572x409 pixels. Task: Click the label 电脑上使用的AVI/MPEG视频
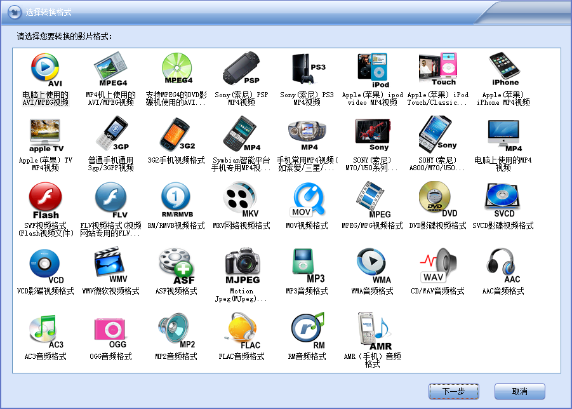coord(46,98)
